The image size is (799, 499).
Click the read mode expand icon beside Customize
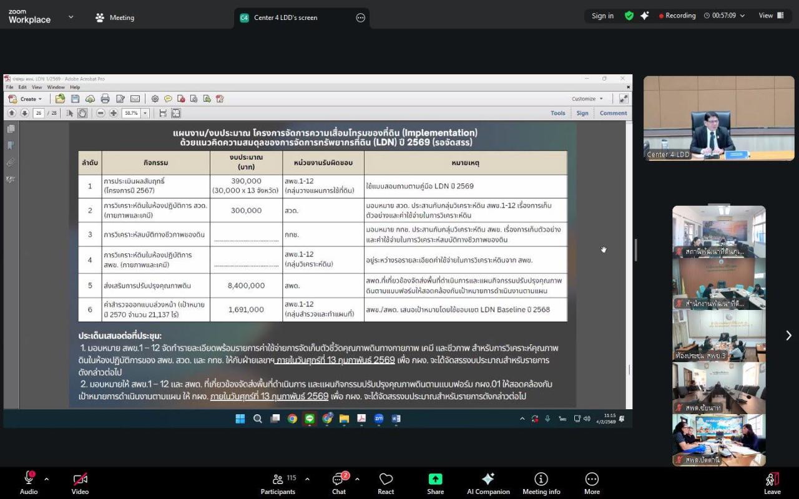624,99
